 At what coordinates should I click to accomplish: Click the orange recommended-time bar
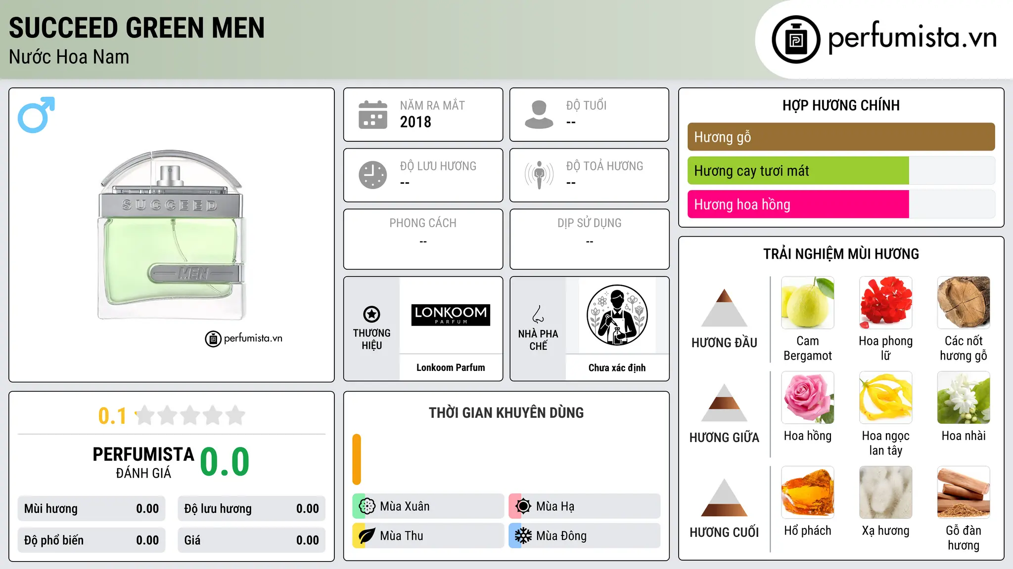click(357, 459)
